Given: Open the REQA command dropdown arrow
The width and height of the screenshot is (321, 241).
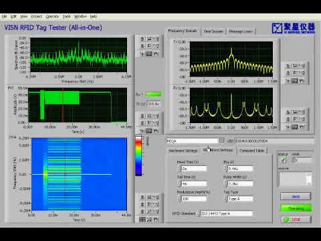Looking at the screenshot, I should [x=221, y=141].
